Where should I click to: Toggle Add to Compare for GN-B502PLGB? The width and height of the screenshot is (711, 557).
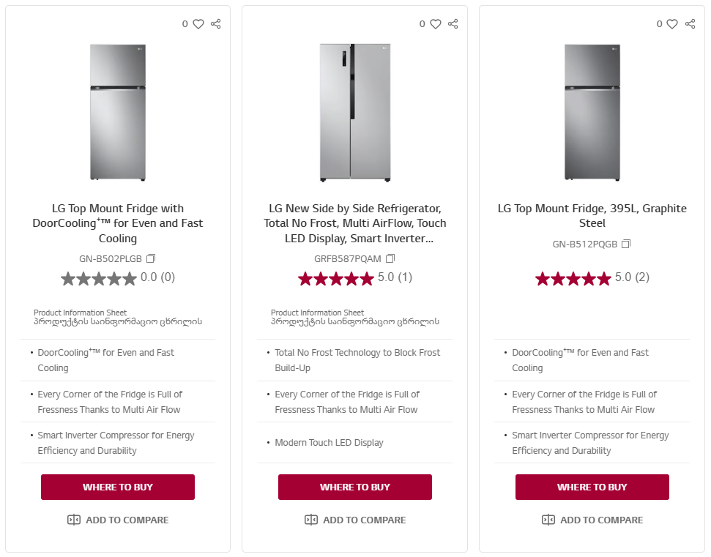coord(118,520)
